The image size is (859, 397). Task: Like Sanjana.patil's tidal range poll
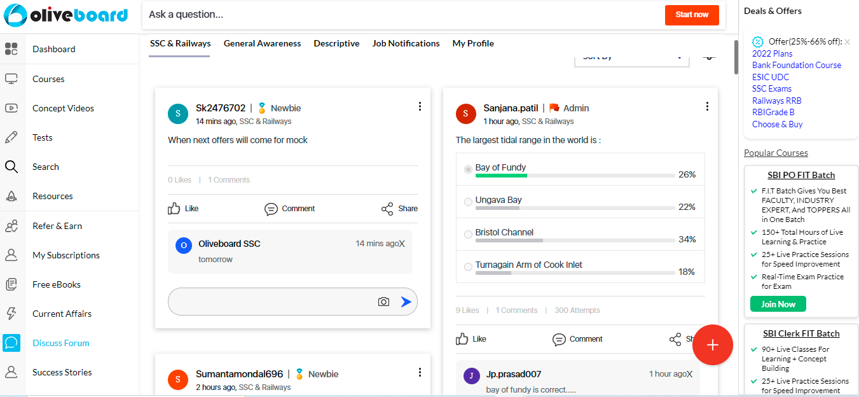(x=471, y=339)
